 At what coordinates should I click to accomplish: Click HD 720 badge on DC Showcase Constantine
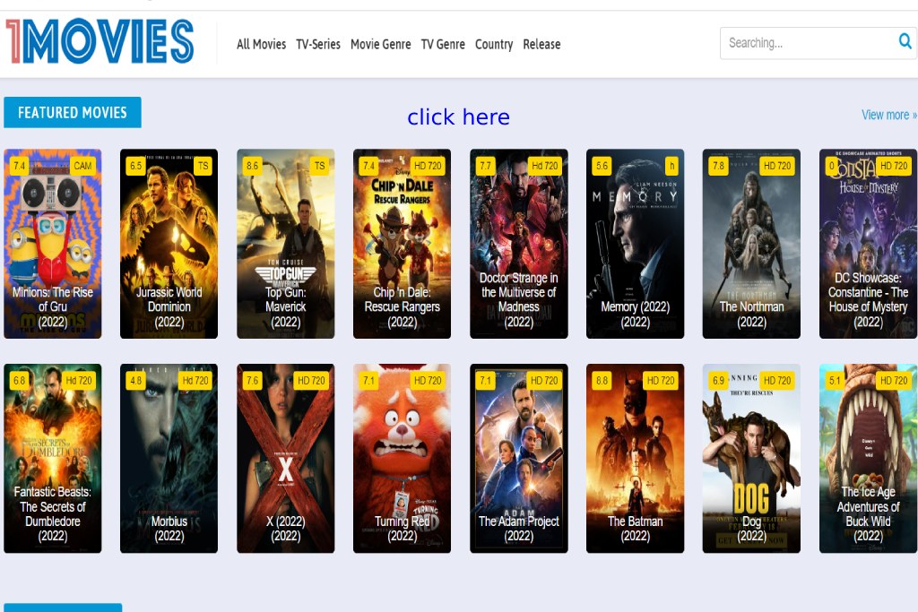[894, 166]
